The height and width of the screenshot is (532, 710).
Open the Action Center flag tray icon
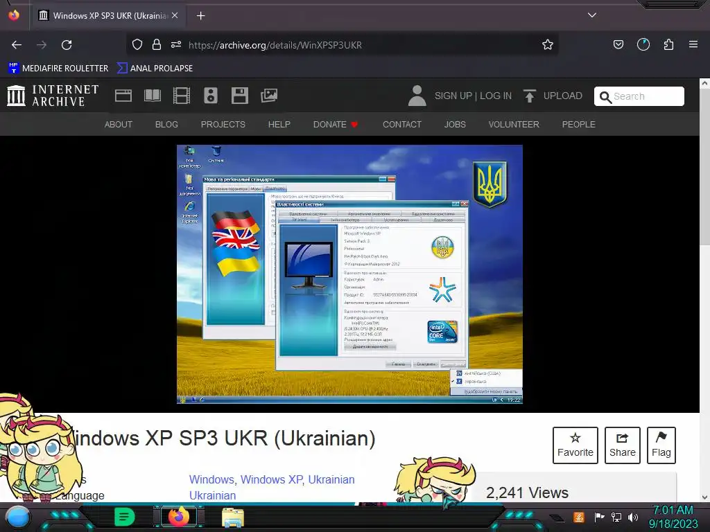pos(600,517)
